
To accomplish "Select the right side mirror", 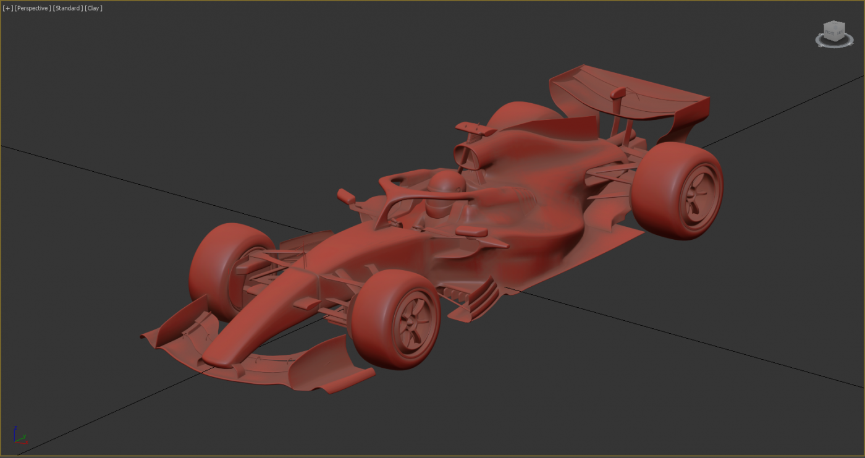I will click(472, 232).
